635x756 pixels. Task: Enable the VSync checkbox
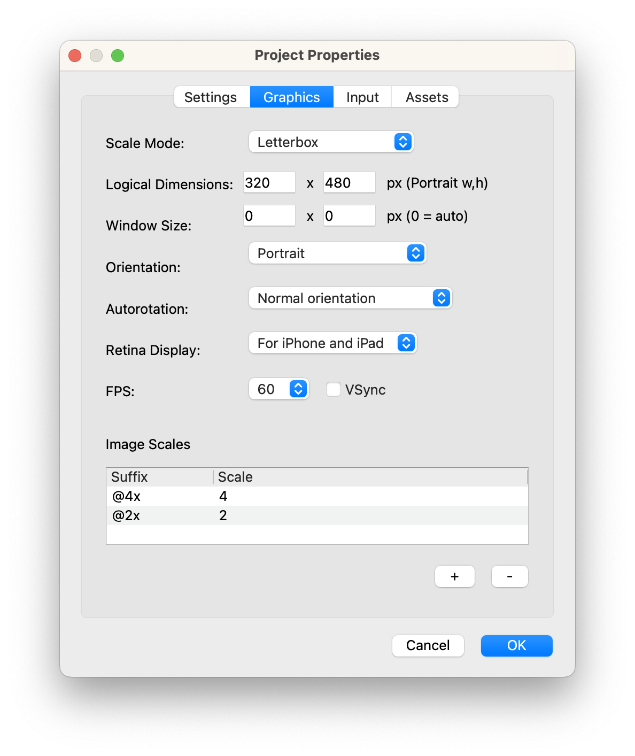point(334,390)
